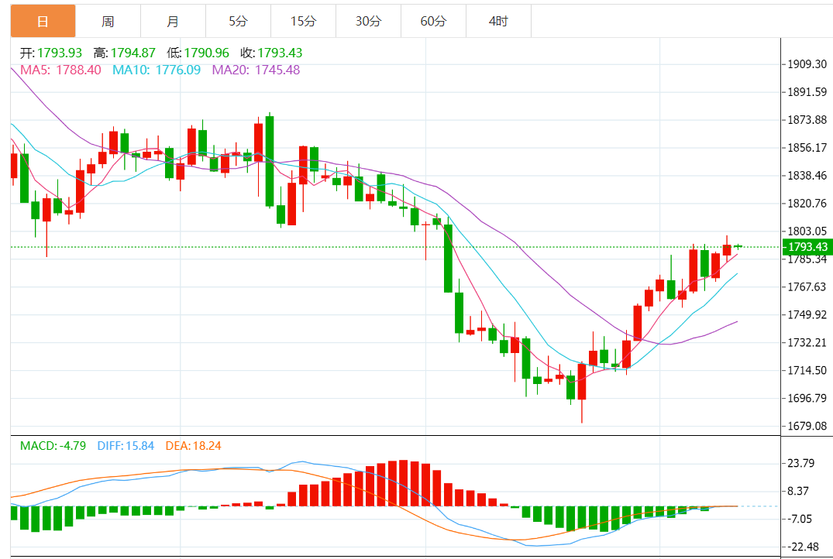Switch to the 月 monthly tab
This screenshot has height=559, width=833.
(174, 21)
